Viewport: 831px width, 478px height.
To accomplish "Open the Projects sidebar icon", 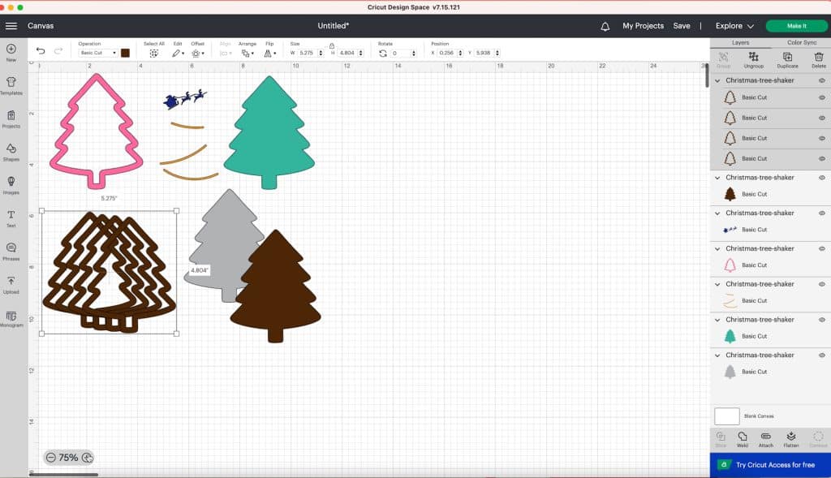I will (11, 115).
